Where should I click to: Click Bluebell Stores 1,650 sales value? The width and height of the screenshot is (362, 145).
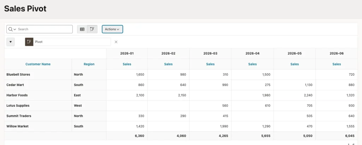140,75
